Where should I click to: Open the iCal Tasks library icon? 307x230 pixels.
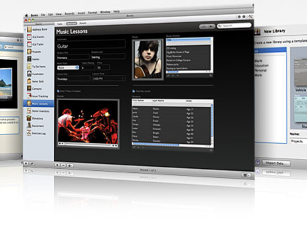pyautogui.click(x=29, y=44)
